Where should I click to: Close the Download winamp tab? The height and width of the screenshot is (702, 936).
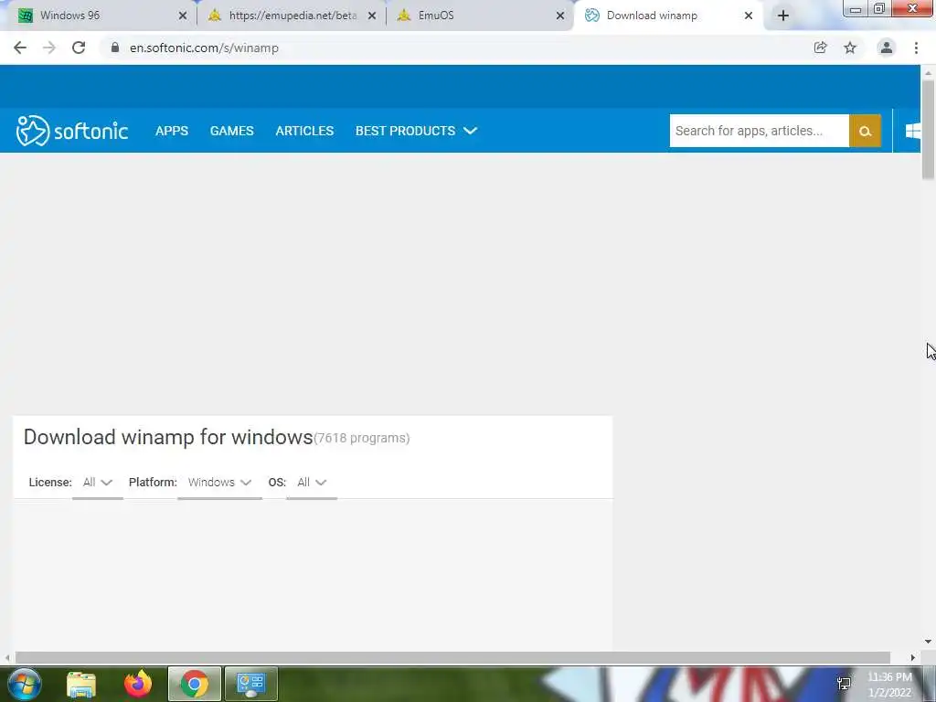point(749,16)
